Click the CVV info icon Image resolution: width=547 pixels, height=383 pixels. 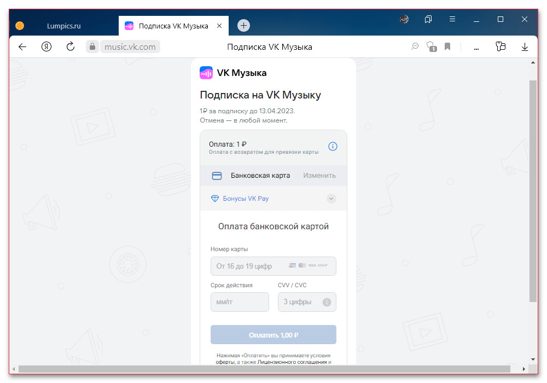327,303
